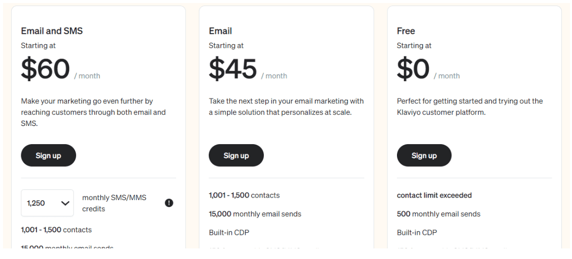572x259 pixels.
Task: Click the $0 per month price
Action: (428, 69)
